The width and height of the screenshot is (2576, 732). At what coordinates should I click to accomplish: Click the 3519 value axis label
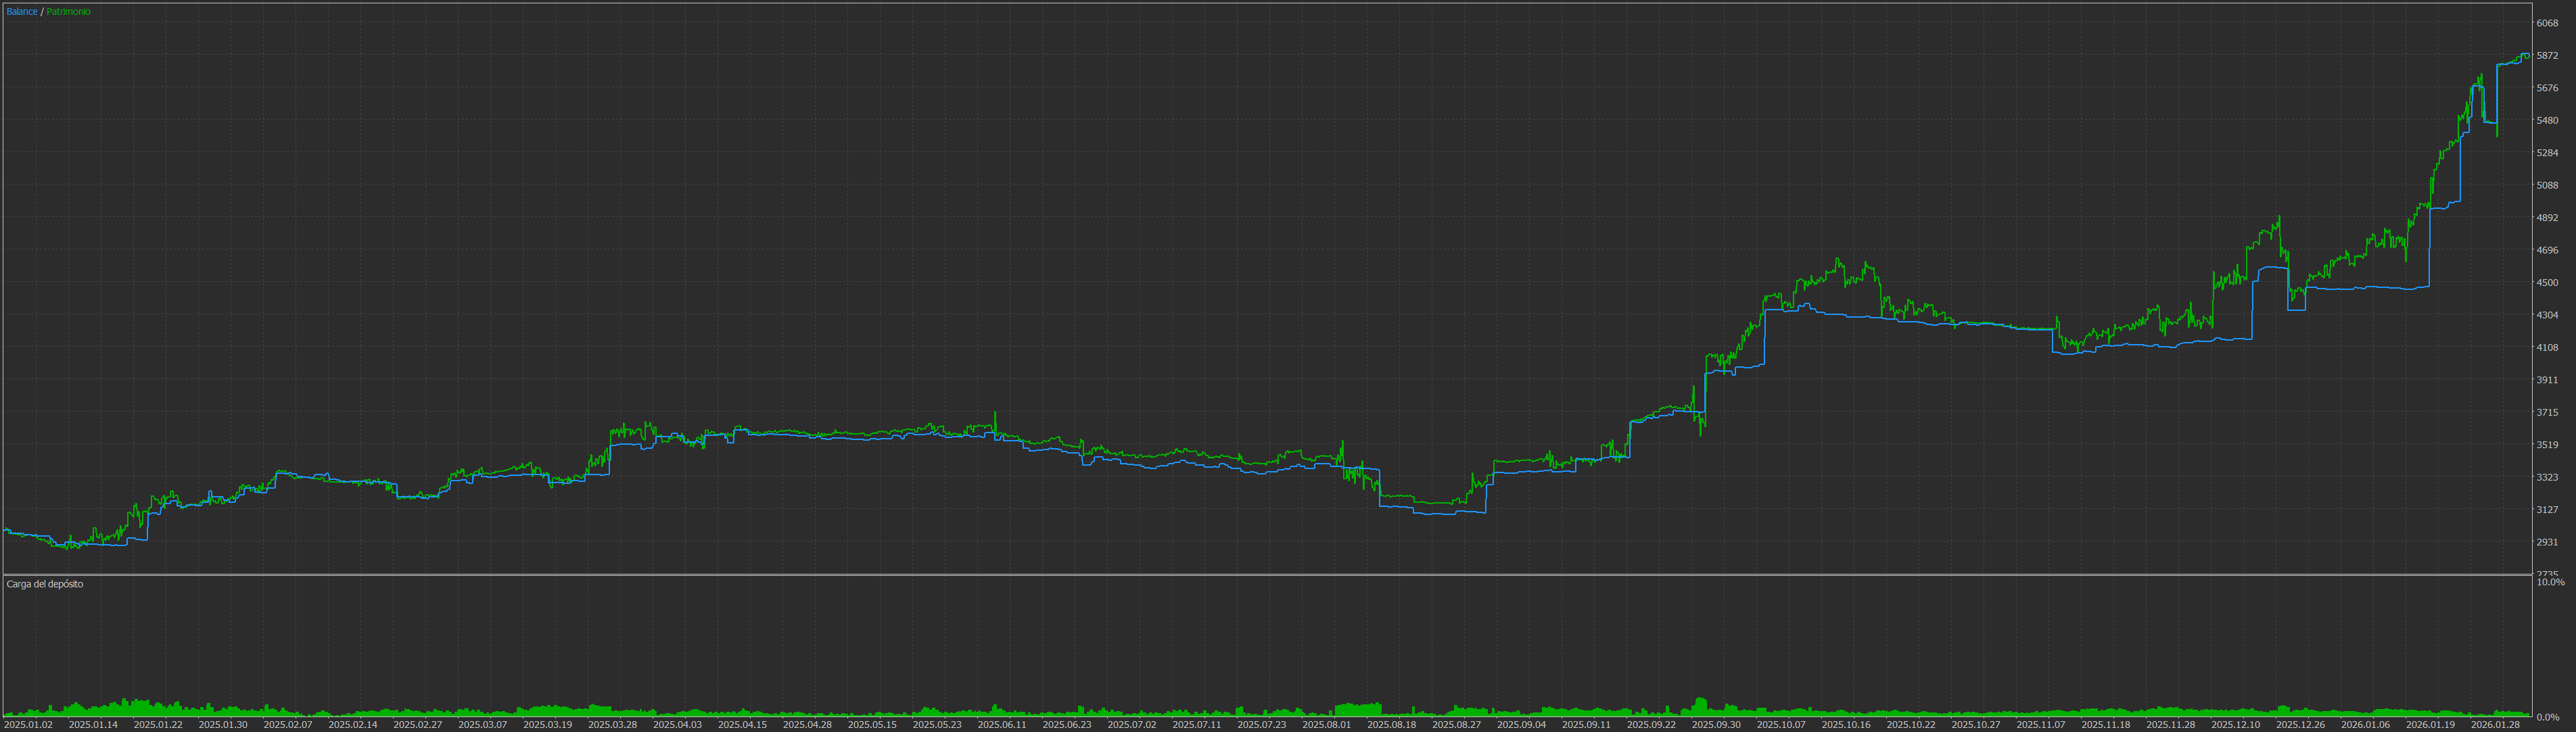(x=2547, y=445)
